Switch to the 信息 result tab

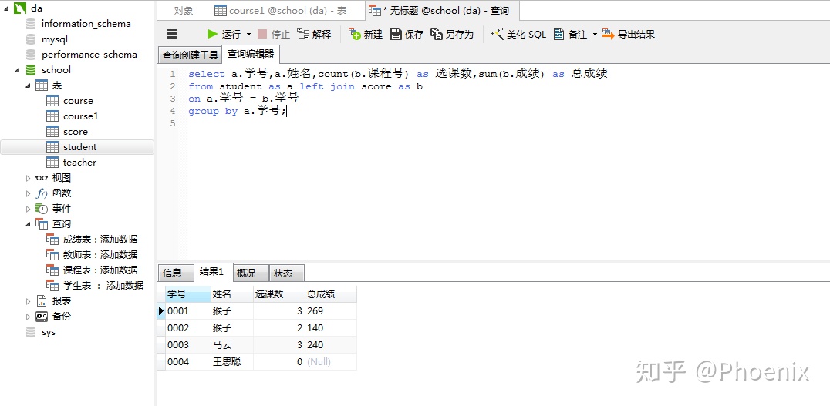point(176,273)
